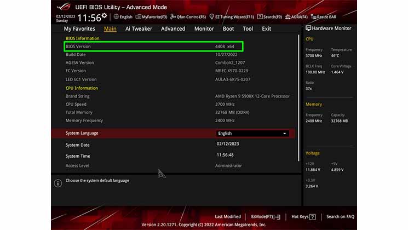Open the Tool tab
This screenshot has width=408, height=230.
click(x=248, y=28)
